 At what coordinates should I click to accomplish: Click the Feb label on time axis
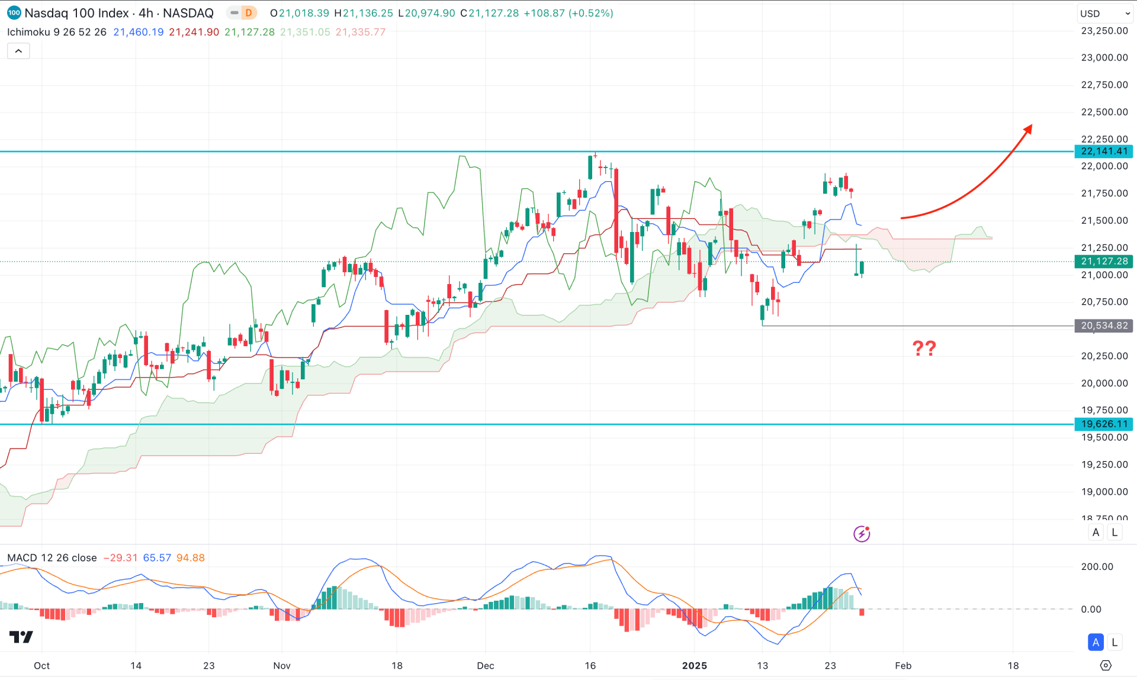click(x=903, y=666)
